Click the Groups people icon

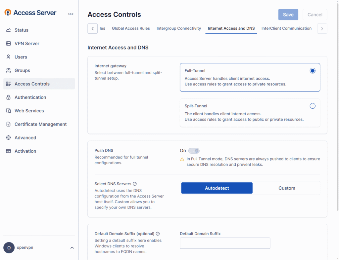click(x=9, y=70)
